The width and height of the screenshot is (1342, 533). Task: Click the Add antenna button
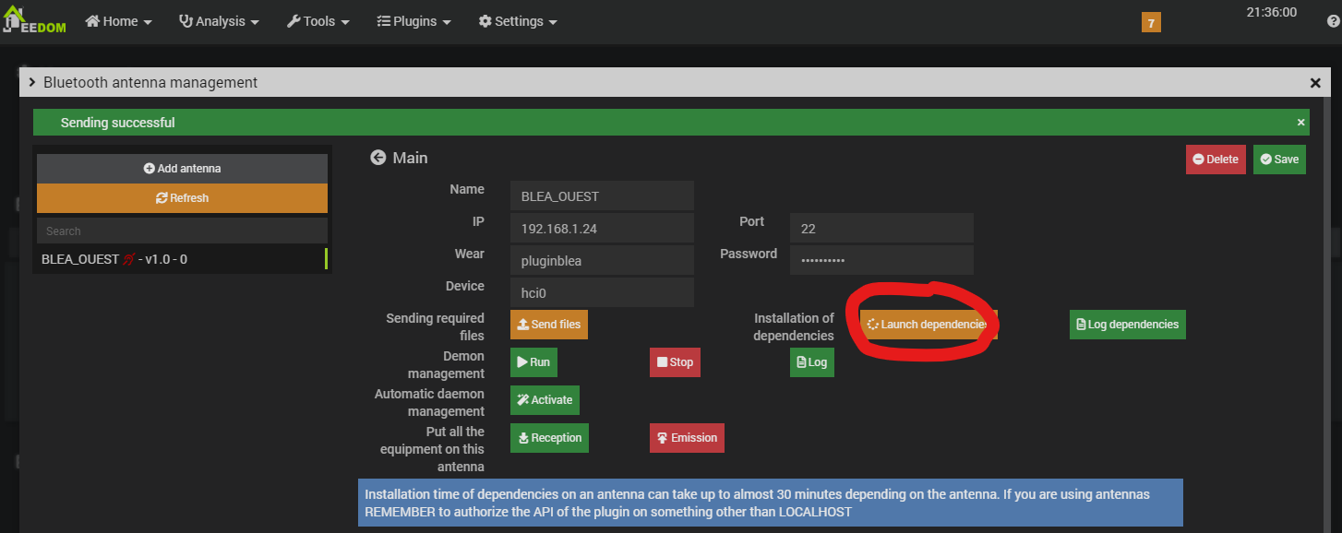coord(182,169)
